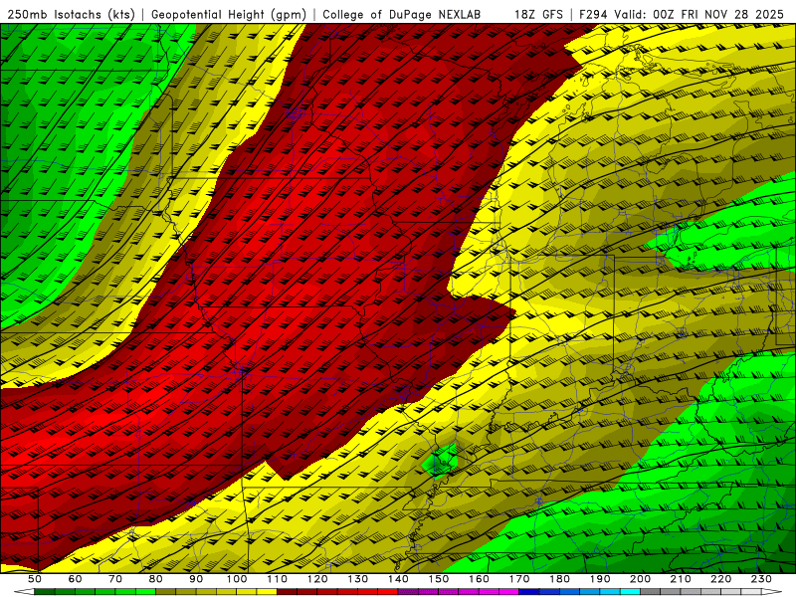Click the cyan swatch just before 200
The width and height of the screenshot is (796, 597).
click(631, 592)
